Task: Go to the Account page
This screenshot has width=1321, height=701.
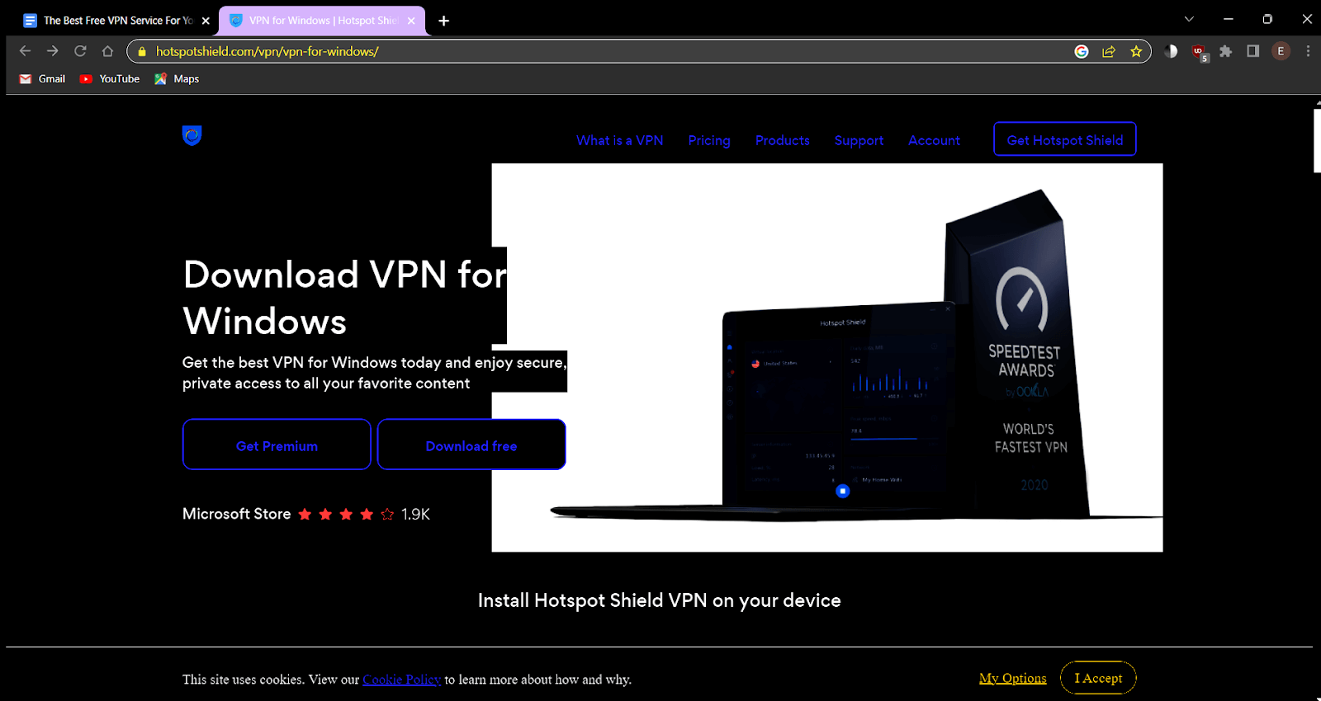Action: (935, 140)
